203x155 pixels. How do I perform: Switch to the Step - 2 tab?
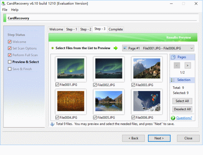point(86,29)
